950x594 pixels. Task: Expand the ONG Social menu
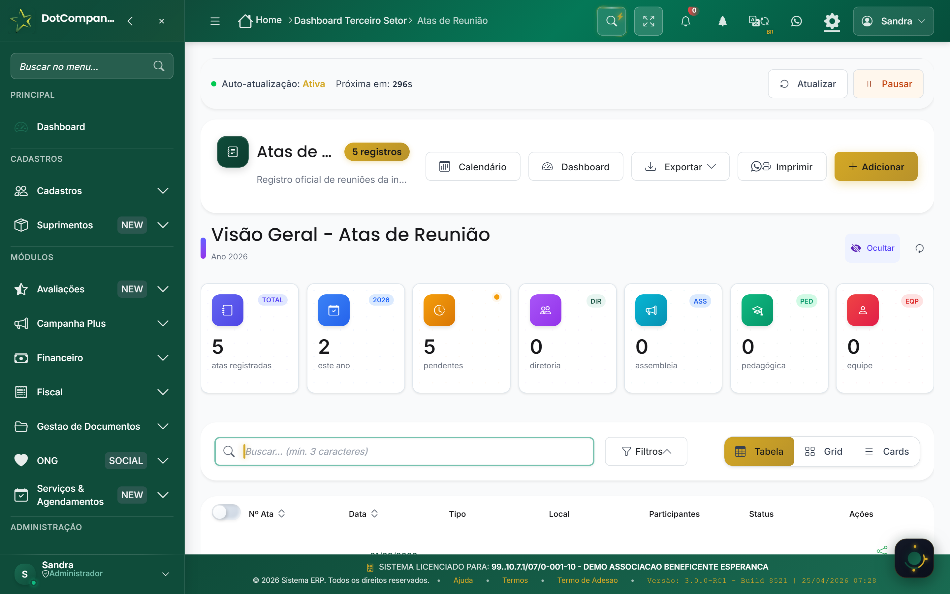click(92, 460)
